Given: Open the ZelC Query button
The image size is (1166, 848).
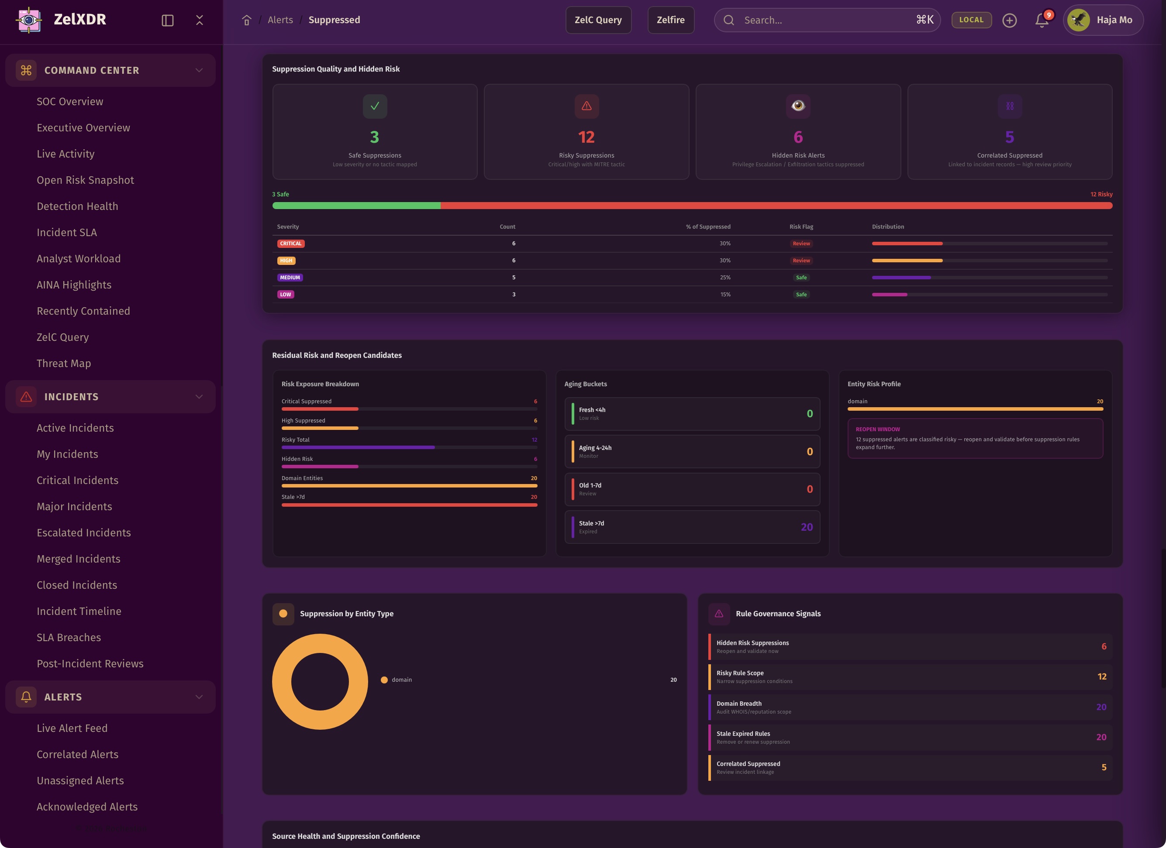Looking at the screenshot, I should (x=598, y=20).
